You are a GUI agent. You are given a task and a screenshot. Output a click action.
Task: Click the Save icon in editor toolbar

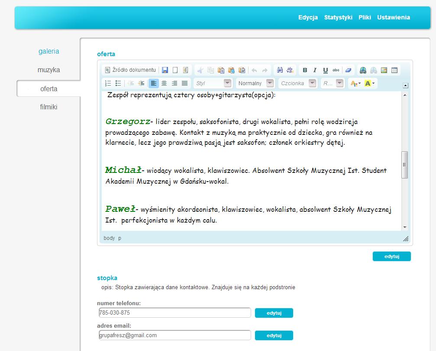coord(165,70)
